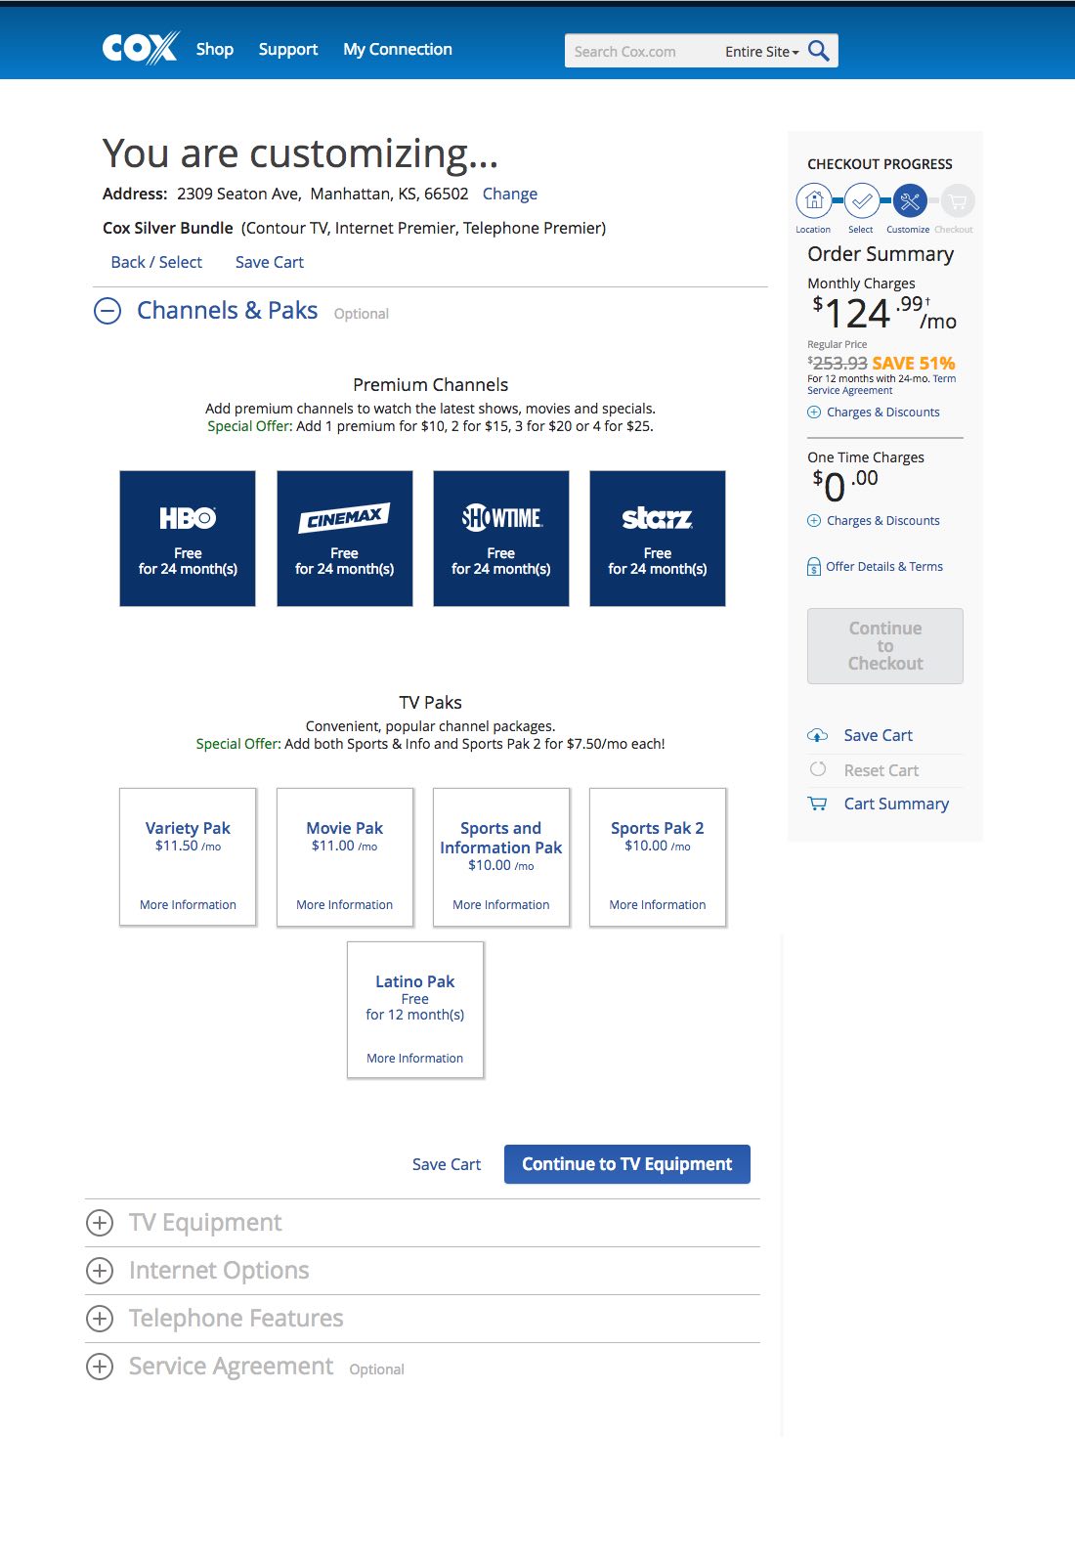Open Sports Pak 2 More Information
Viewport: 1075px width, 1564px height.
658,905
